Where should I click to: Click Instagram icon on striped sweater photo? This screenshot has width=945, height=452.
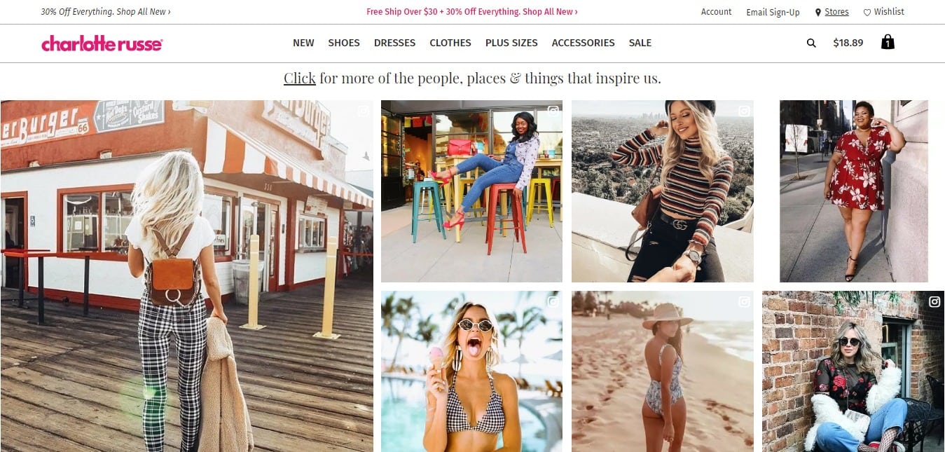(x=744, y=110)
